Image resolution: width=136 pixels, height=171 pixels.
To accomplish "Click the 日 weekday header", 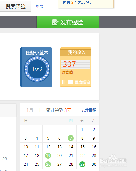I will tap(26, 121).
